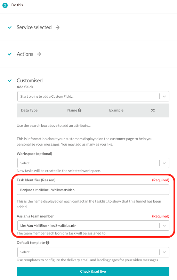
Task: Click the shuffle icon in table header
Action: (x=153, y=110)
